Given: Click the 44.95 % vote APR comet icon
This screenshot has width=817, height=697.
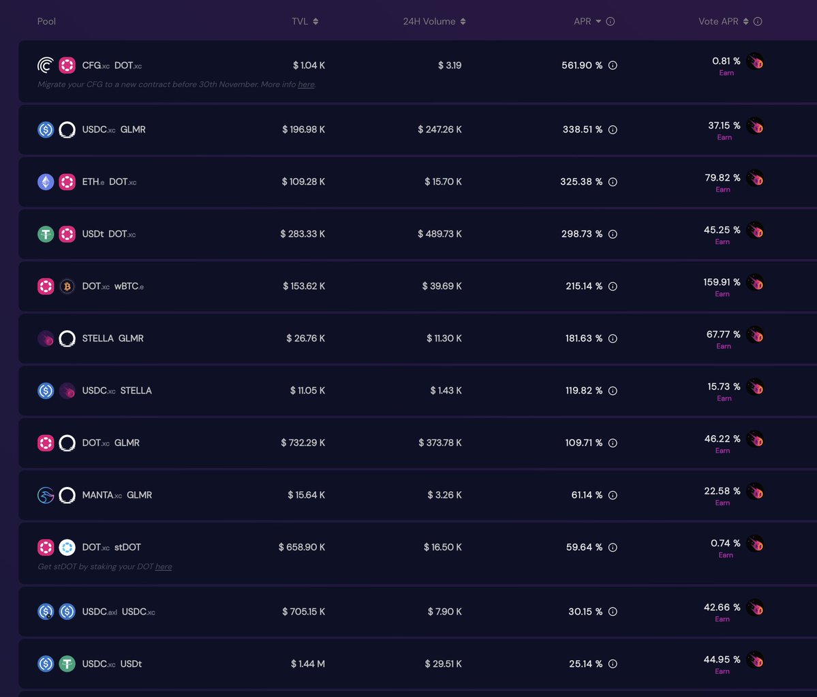Looking at the screenshot, I should [755, 660].
